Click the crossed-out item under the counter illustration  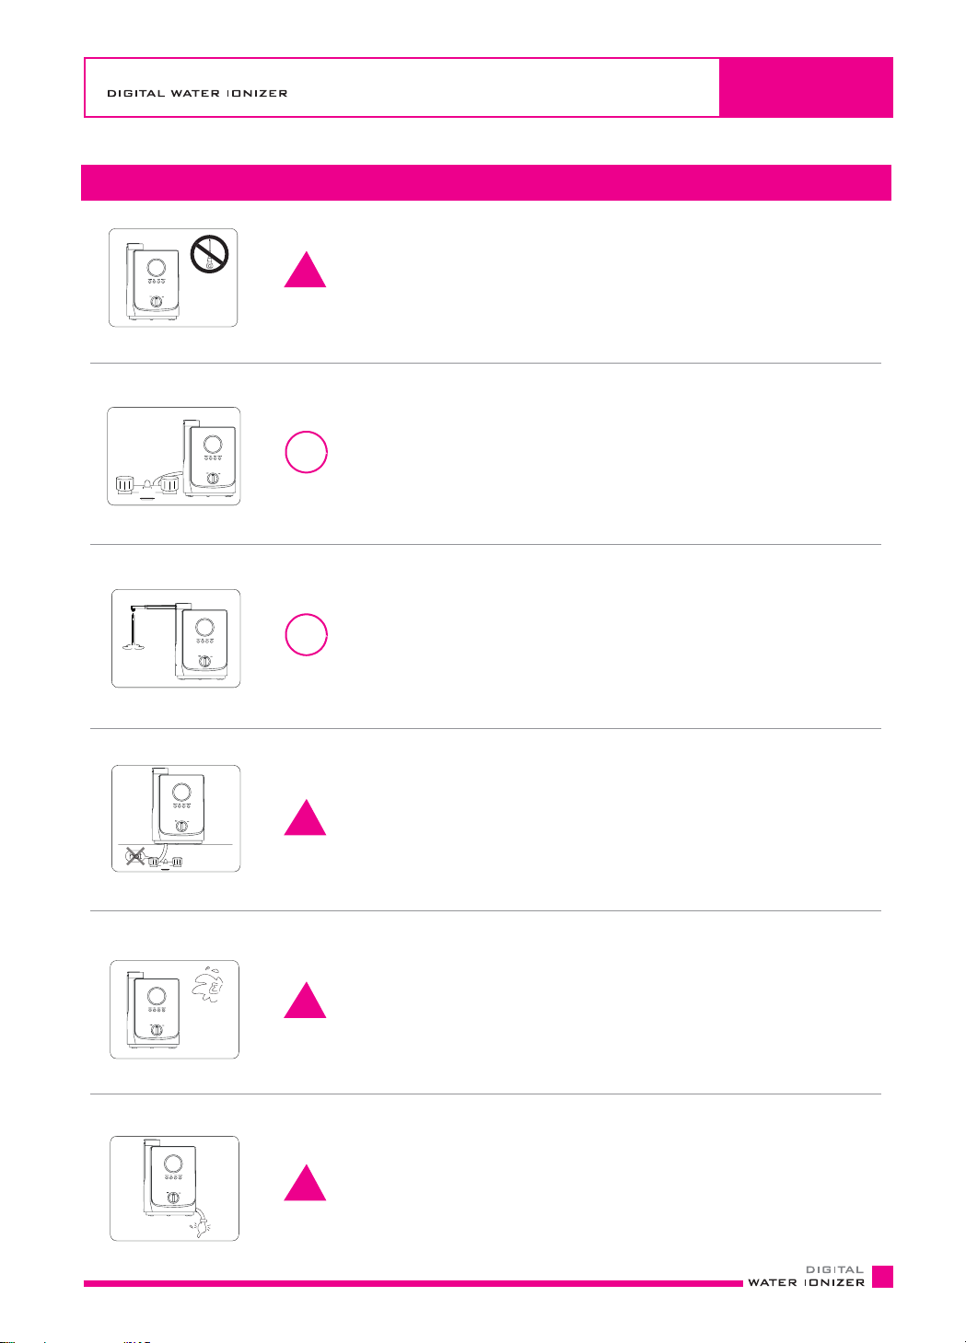(x=136, y=857)
